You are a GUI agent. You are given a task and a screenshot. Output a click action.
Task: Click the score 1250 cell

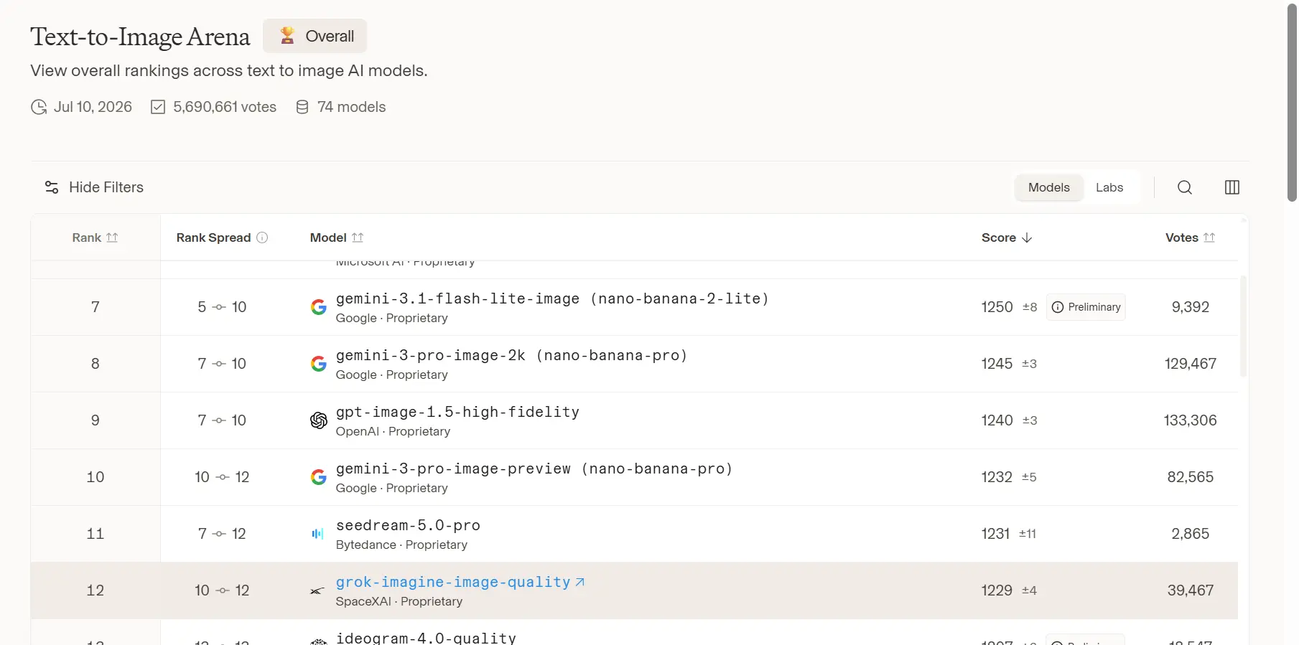997,307
